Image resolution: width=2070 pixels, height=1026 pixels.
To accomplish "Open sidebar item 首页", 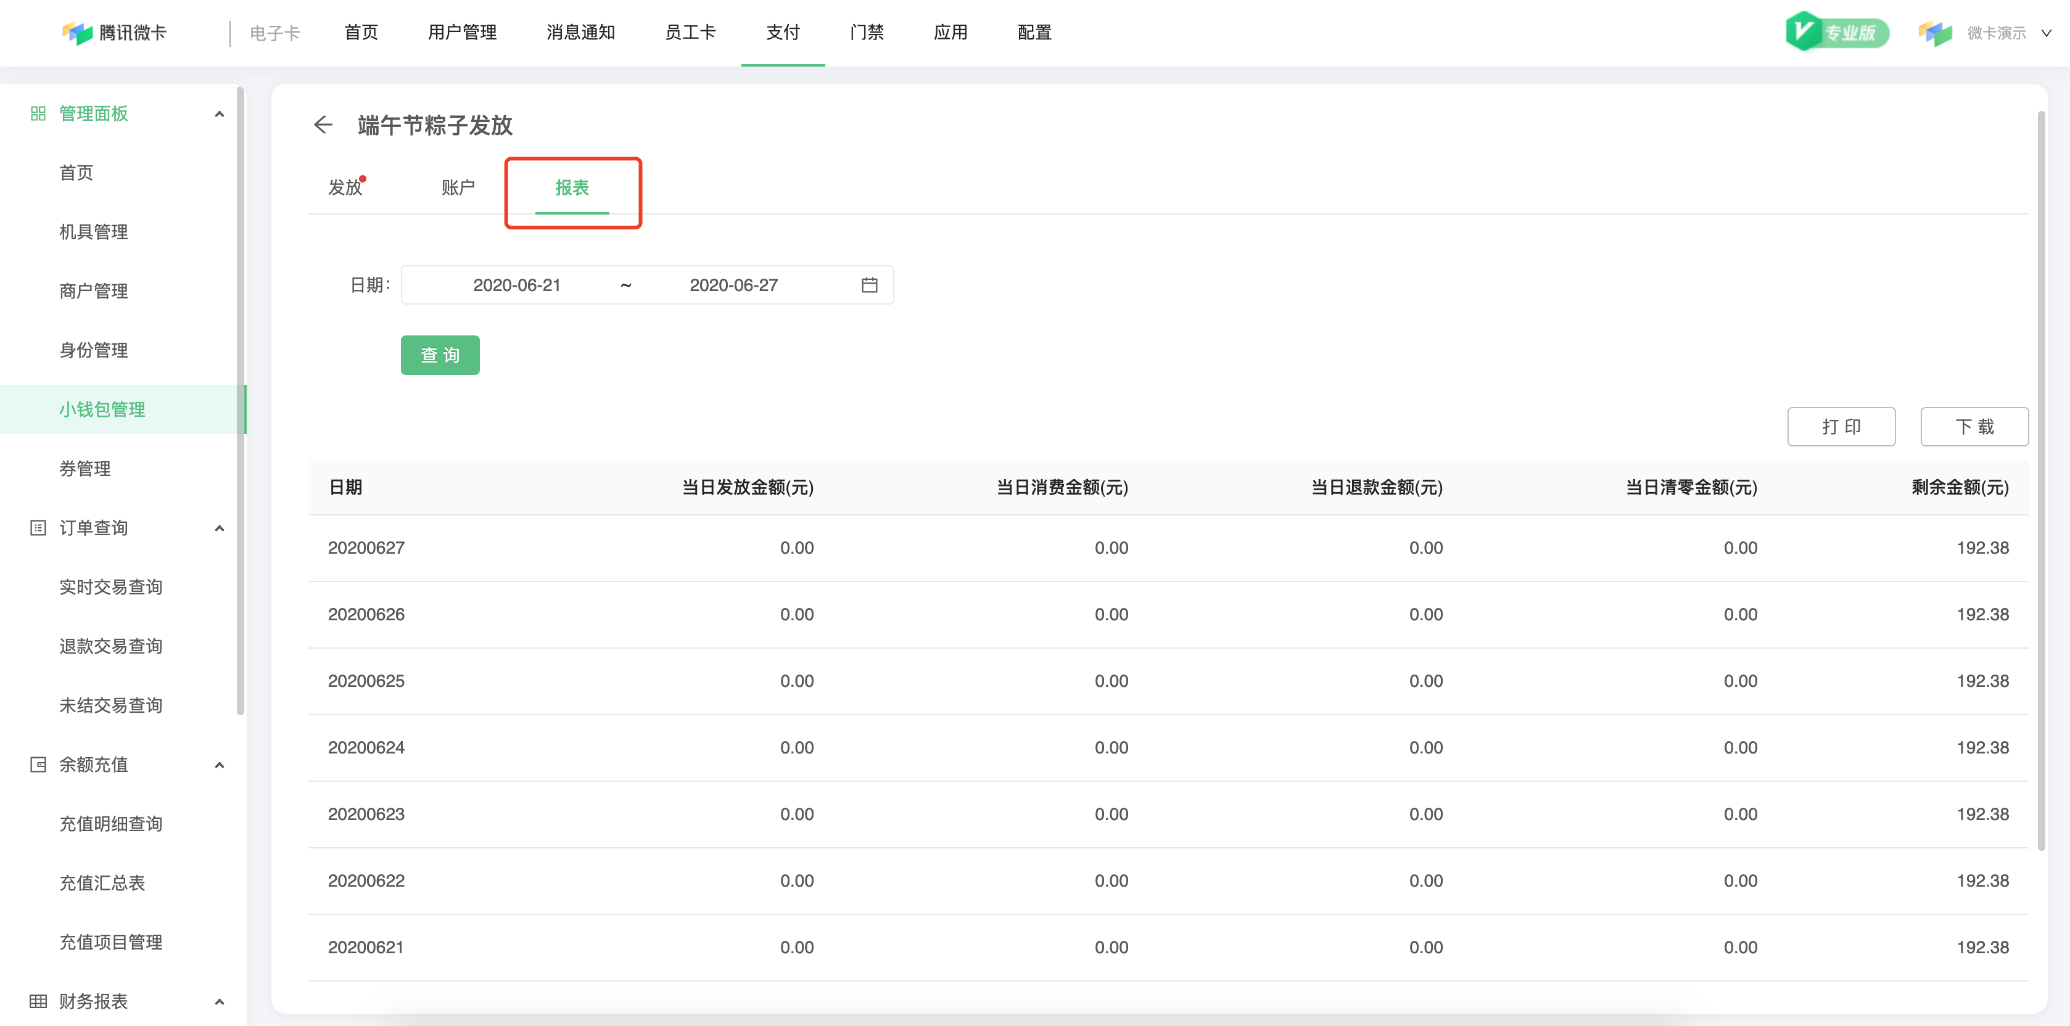I will (x=76, y=173).
